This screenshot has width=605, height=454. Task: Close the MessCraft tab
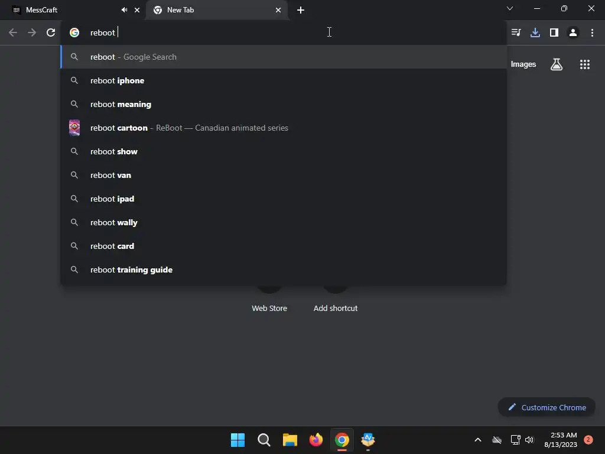tap(137, 10)
